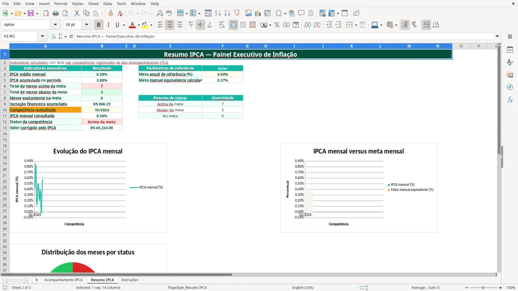Open the Format menu
This screenshot has height=291, width=518.
point(60,3)
